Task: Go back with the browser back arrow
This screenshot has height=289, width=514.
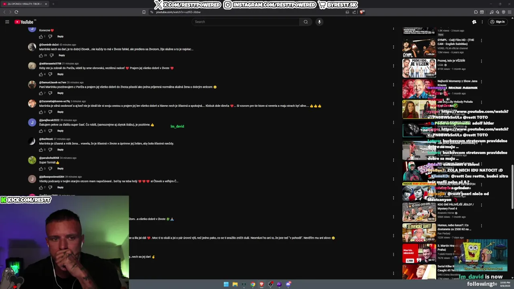Action: click(5, 12)
